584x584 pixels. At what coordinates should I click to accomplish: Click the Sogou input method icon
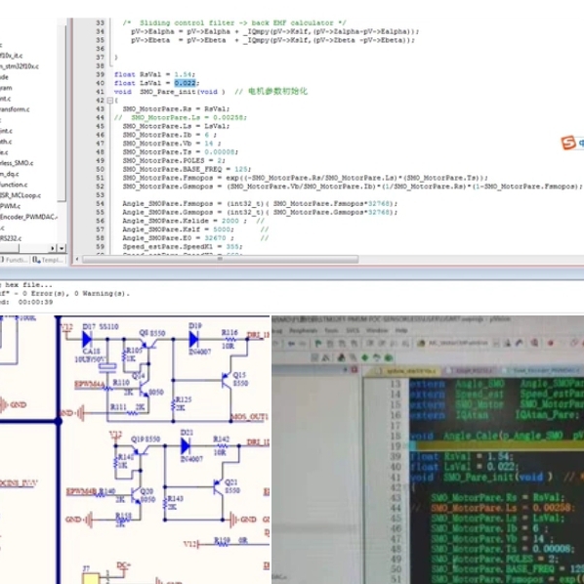[x=568, y=143]
